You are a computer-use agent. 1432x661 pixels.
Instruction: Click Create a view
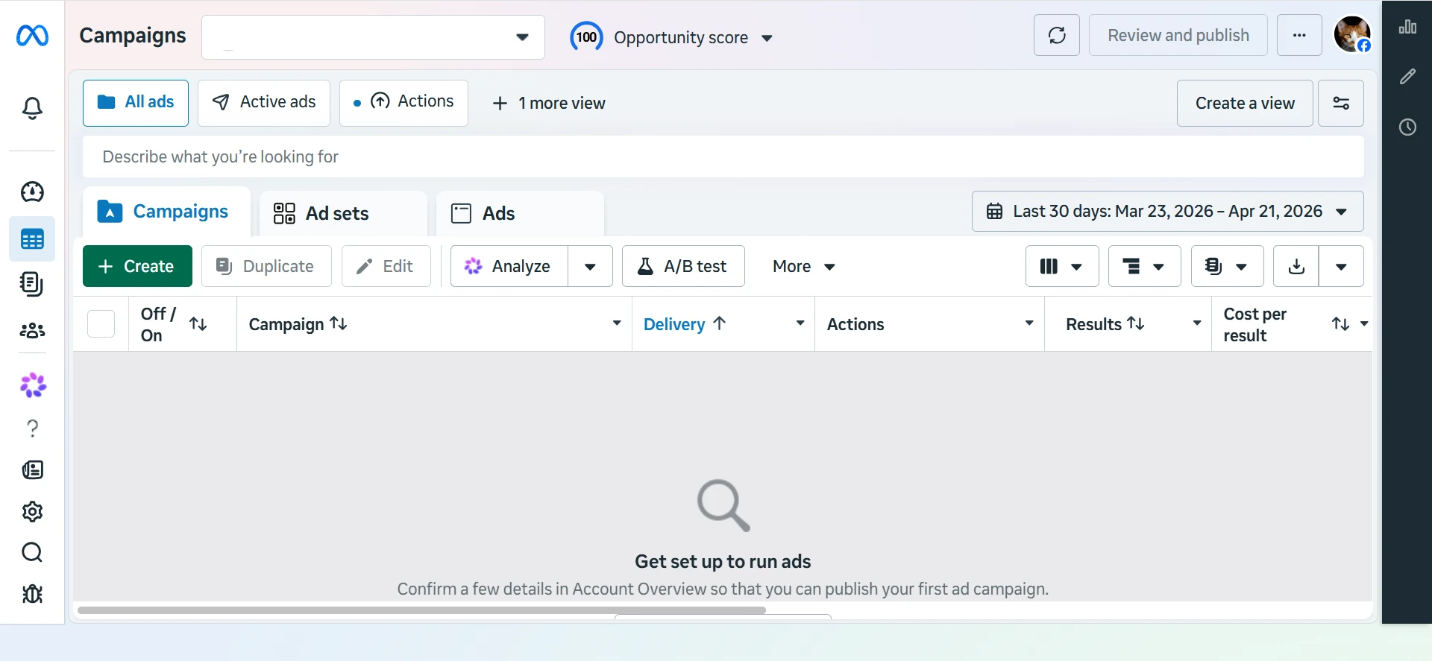tap(1245, 103)
